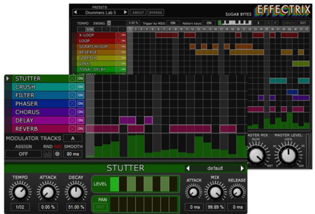Clear the PHASER track with its X icon

pos(72,104)
